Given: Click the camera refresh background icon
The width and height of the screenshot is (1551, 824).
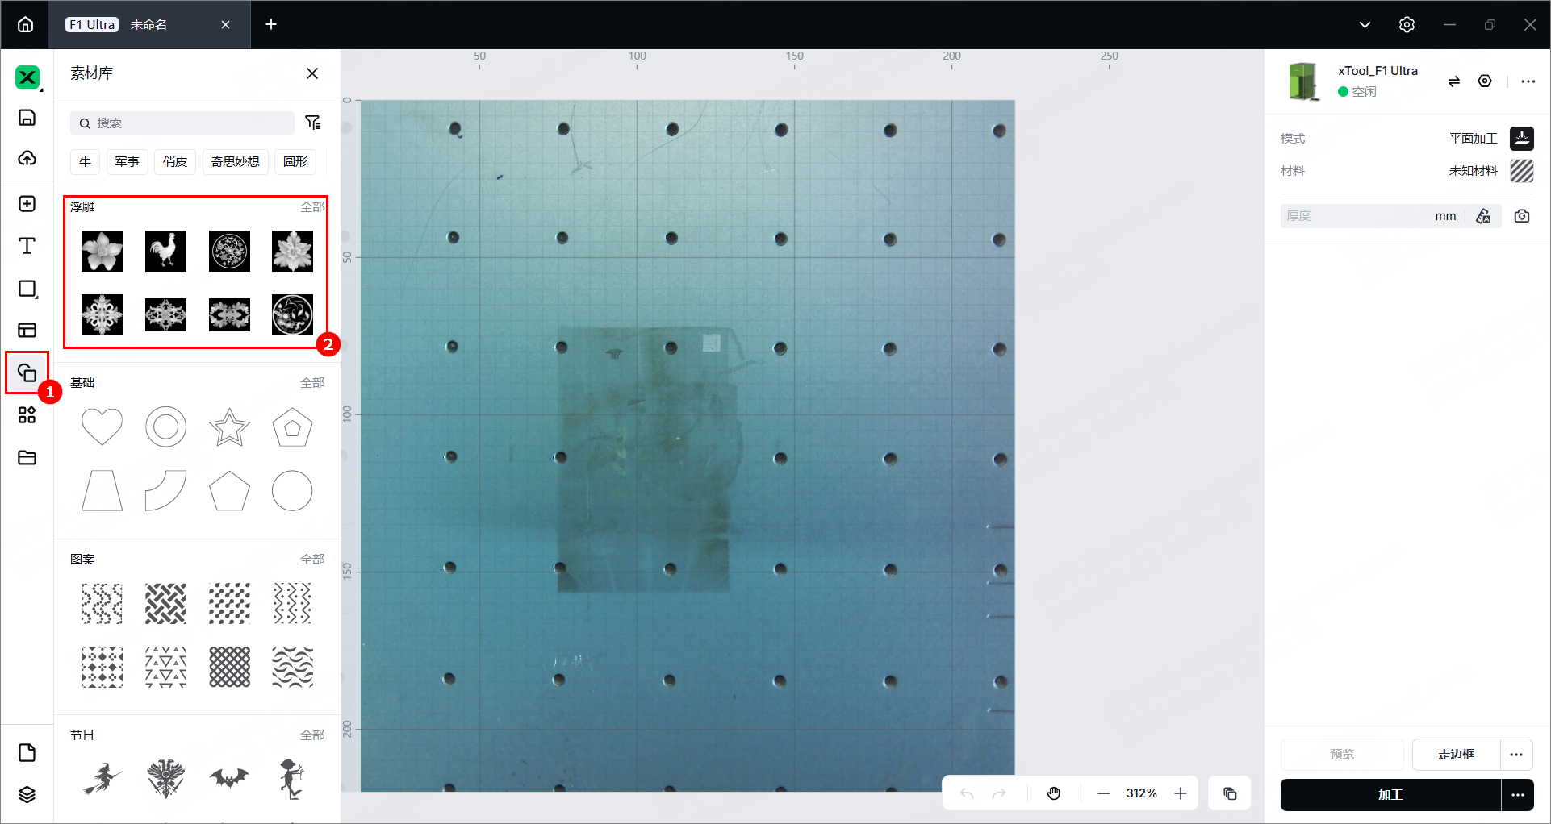Looking at the screenshot, I should pyautogui.click(x=1522, y=216).
